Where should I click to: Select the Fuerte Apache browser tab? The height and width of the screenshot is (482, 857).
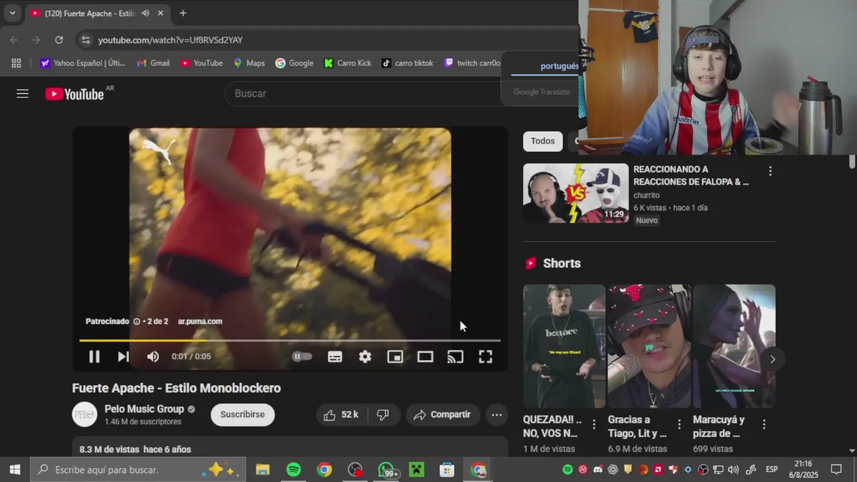pyautogui.click(x=89, y=13)
